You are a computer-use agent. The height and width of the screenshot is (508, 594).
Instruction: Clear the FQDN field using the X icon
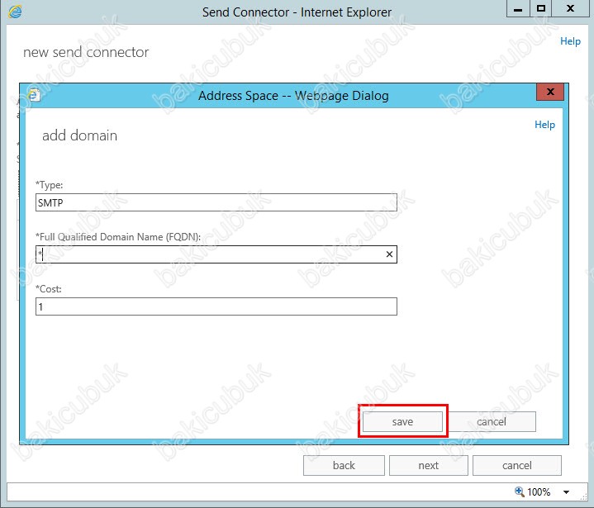pos(389,254)
